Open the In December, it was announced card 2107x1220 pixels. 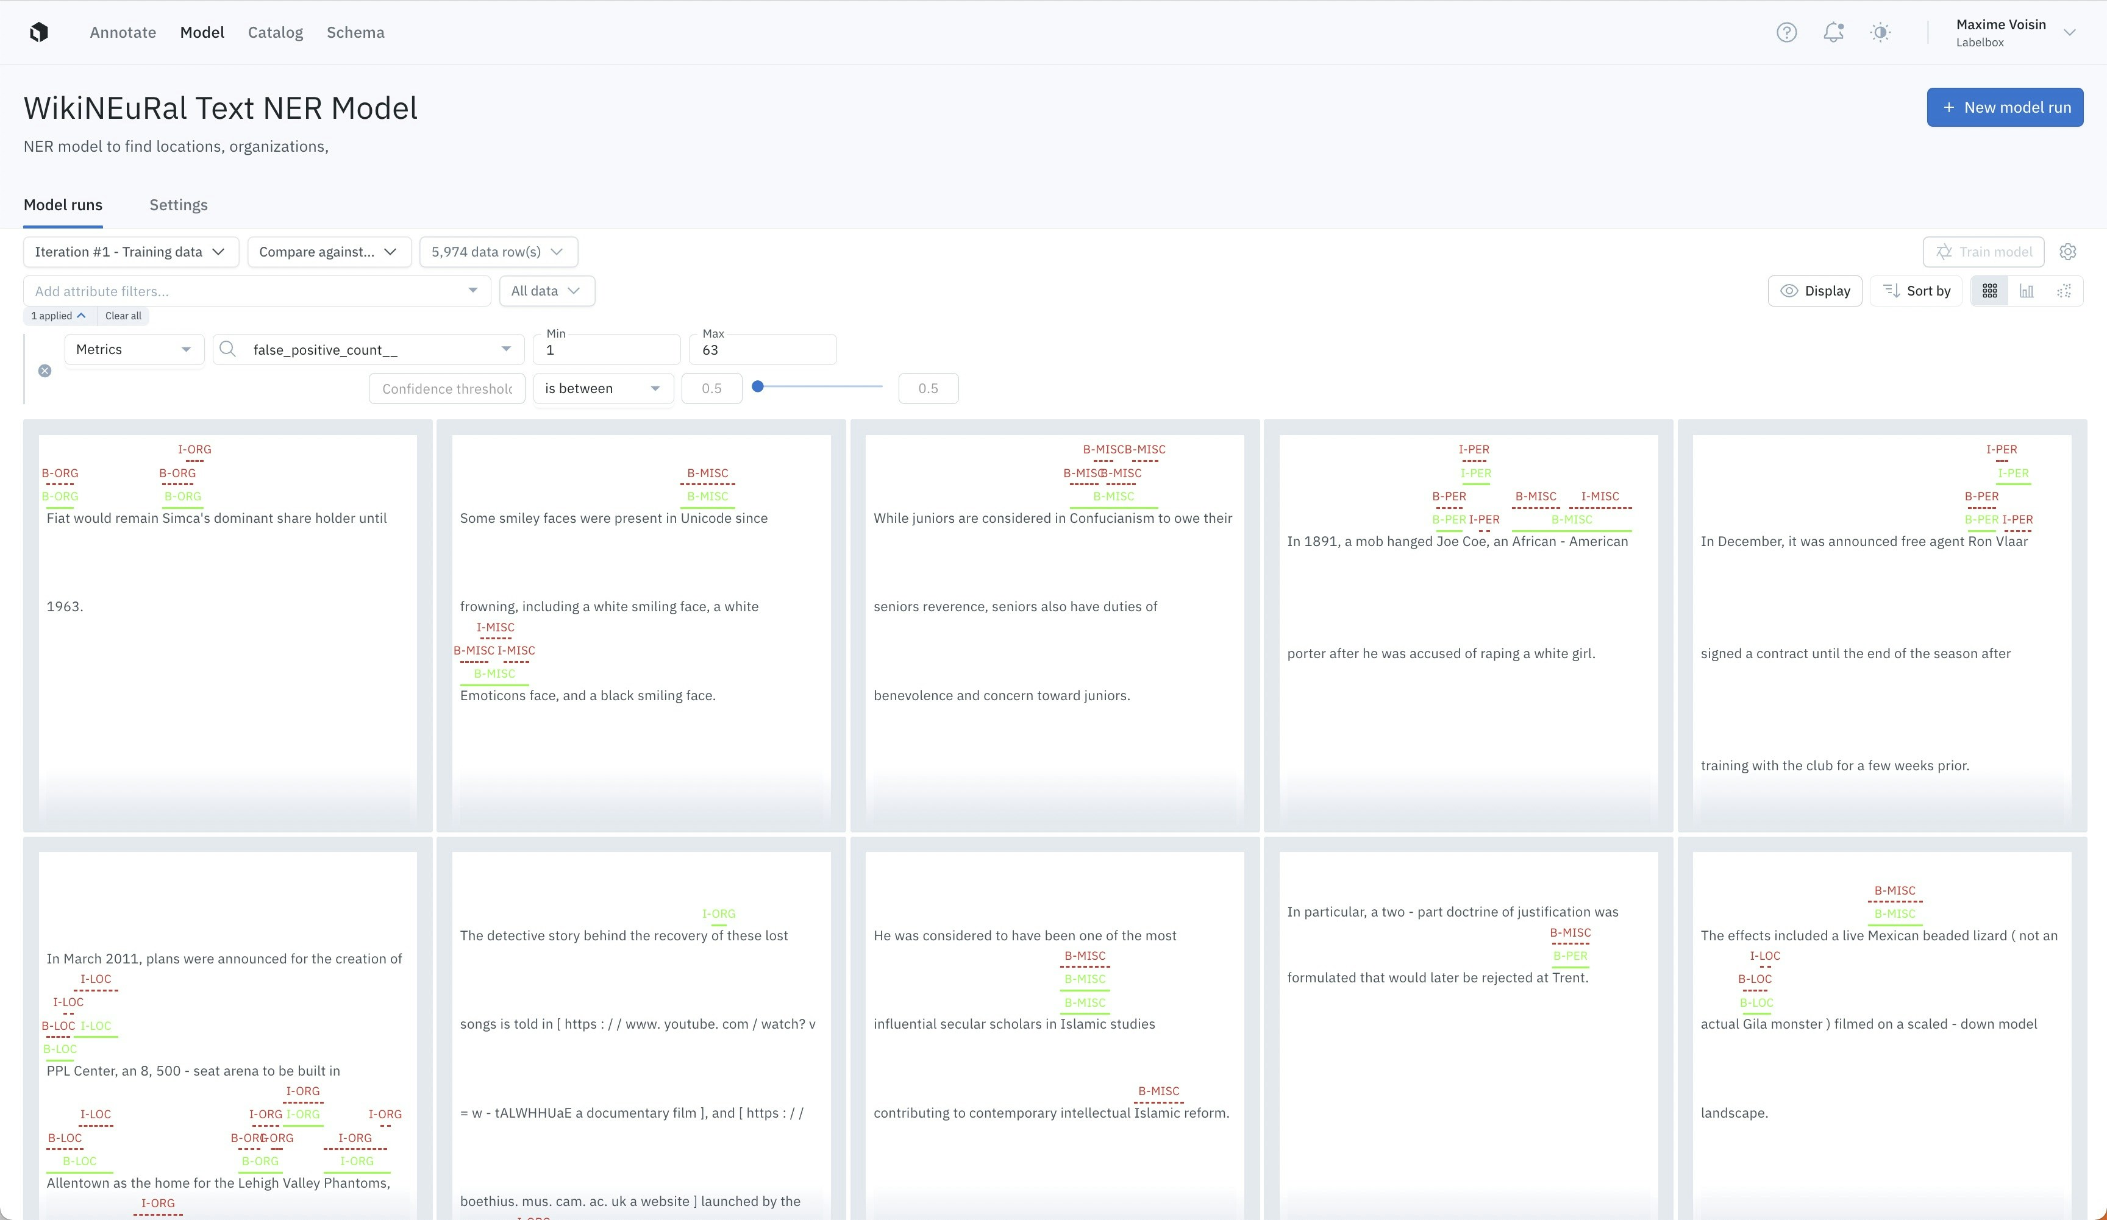coord(1881,625)
